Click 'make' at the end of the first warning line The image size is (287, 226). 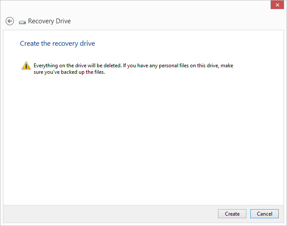pos(227,66)
